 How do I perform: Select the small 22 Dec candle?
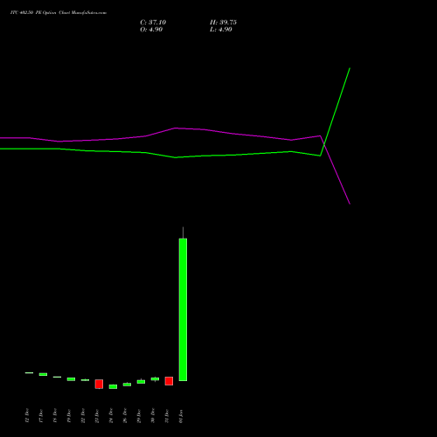tap(85, 380)
